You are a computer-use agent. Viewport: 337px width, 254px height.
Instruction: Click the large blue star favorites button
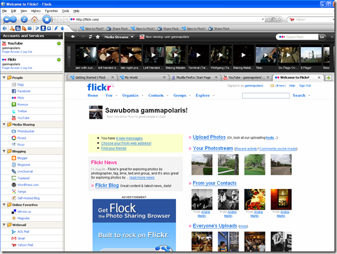coord(46,19)
